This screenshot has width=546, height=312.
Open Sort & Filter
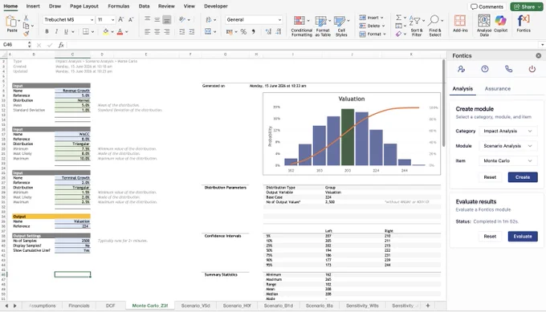point(417,26)
